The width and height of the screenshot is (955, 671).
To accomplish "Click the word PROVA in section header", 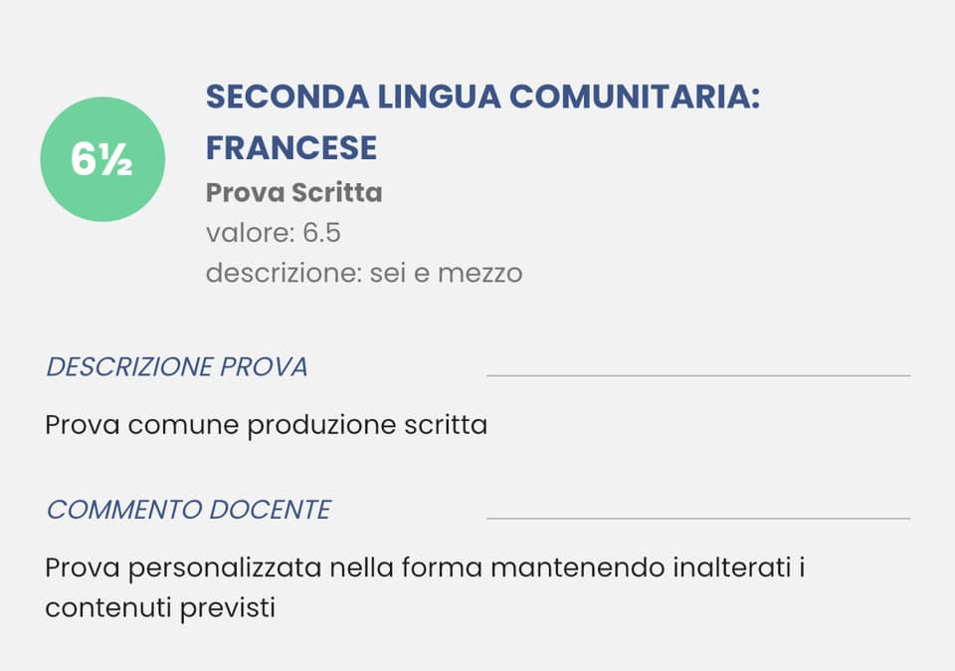I will pyautogui.click(x=264, y=367).
